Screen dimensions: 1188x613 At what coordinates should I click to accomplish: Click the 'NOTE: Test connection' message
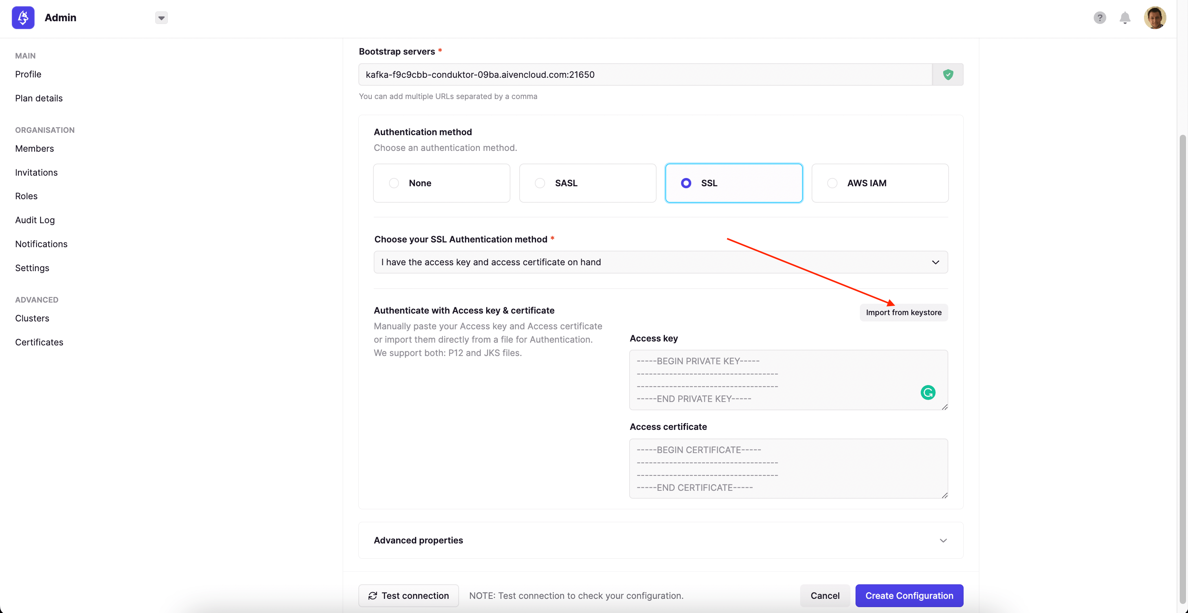point(577,595)
